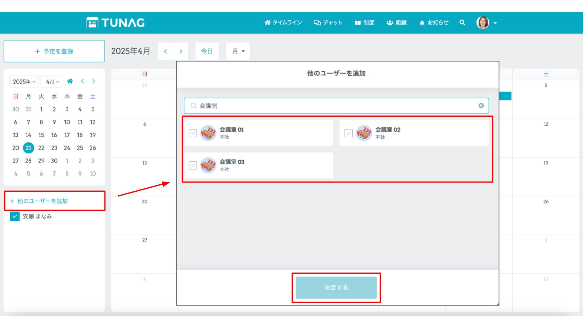Click day 20 in main calendar Sunday column

(145, 202)
